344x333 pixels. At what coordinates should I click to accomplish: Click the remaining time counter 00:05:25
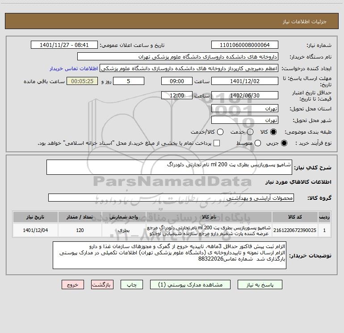(82, 81)
